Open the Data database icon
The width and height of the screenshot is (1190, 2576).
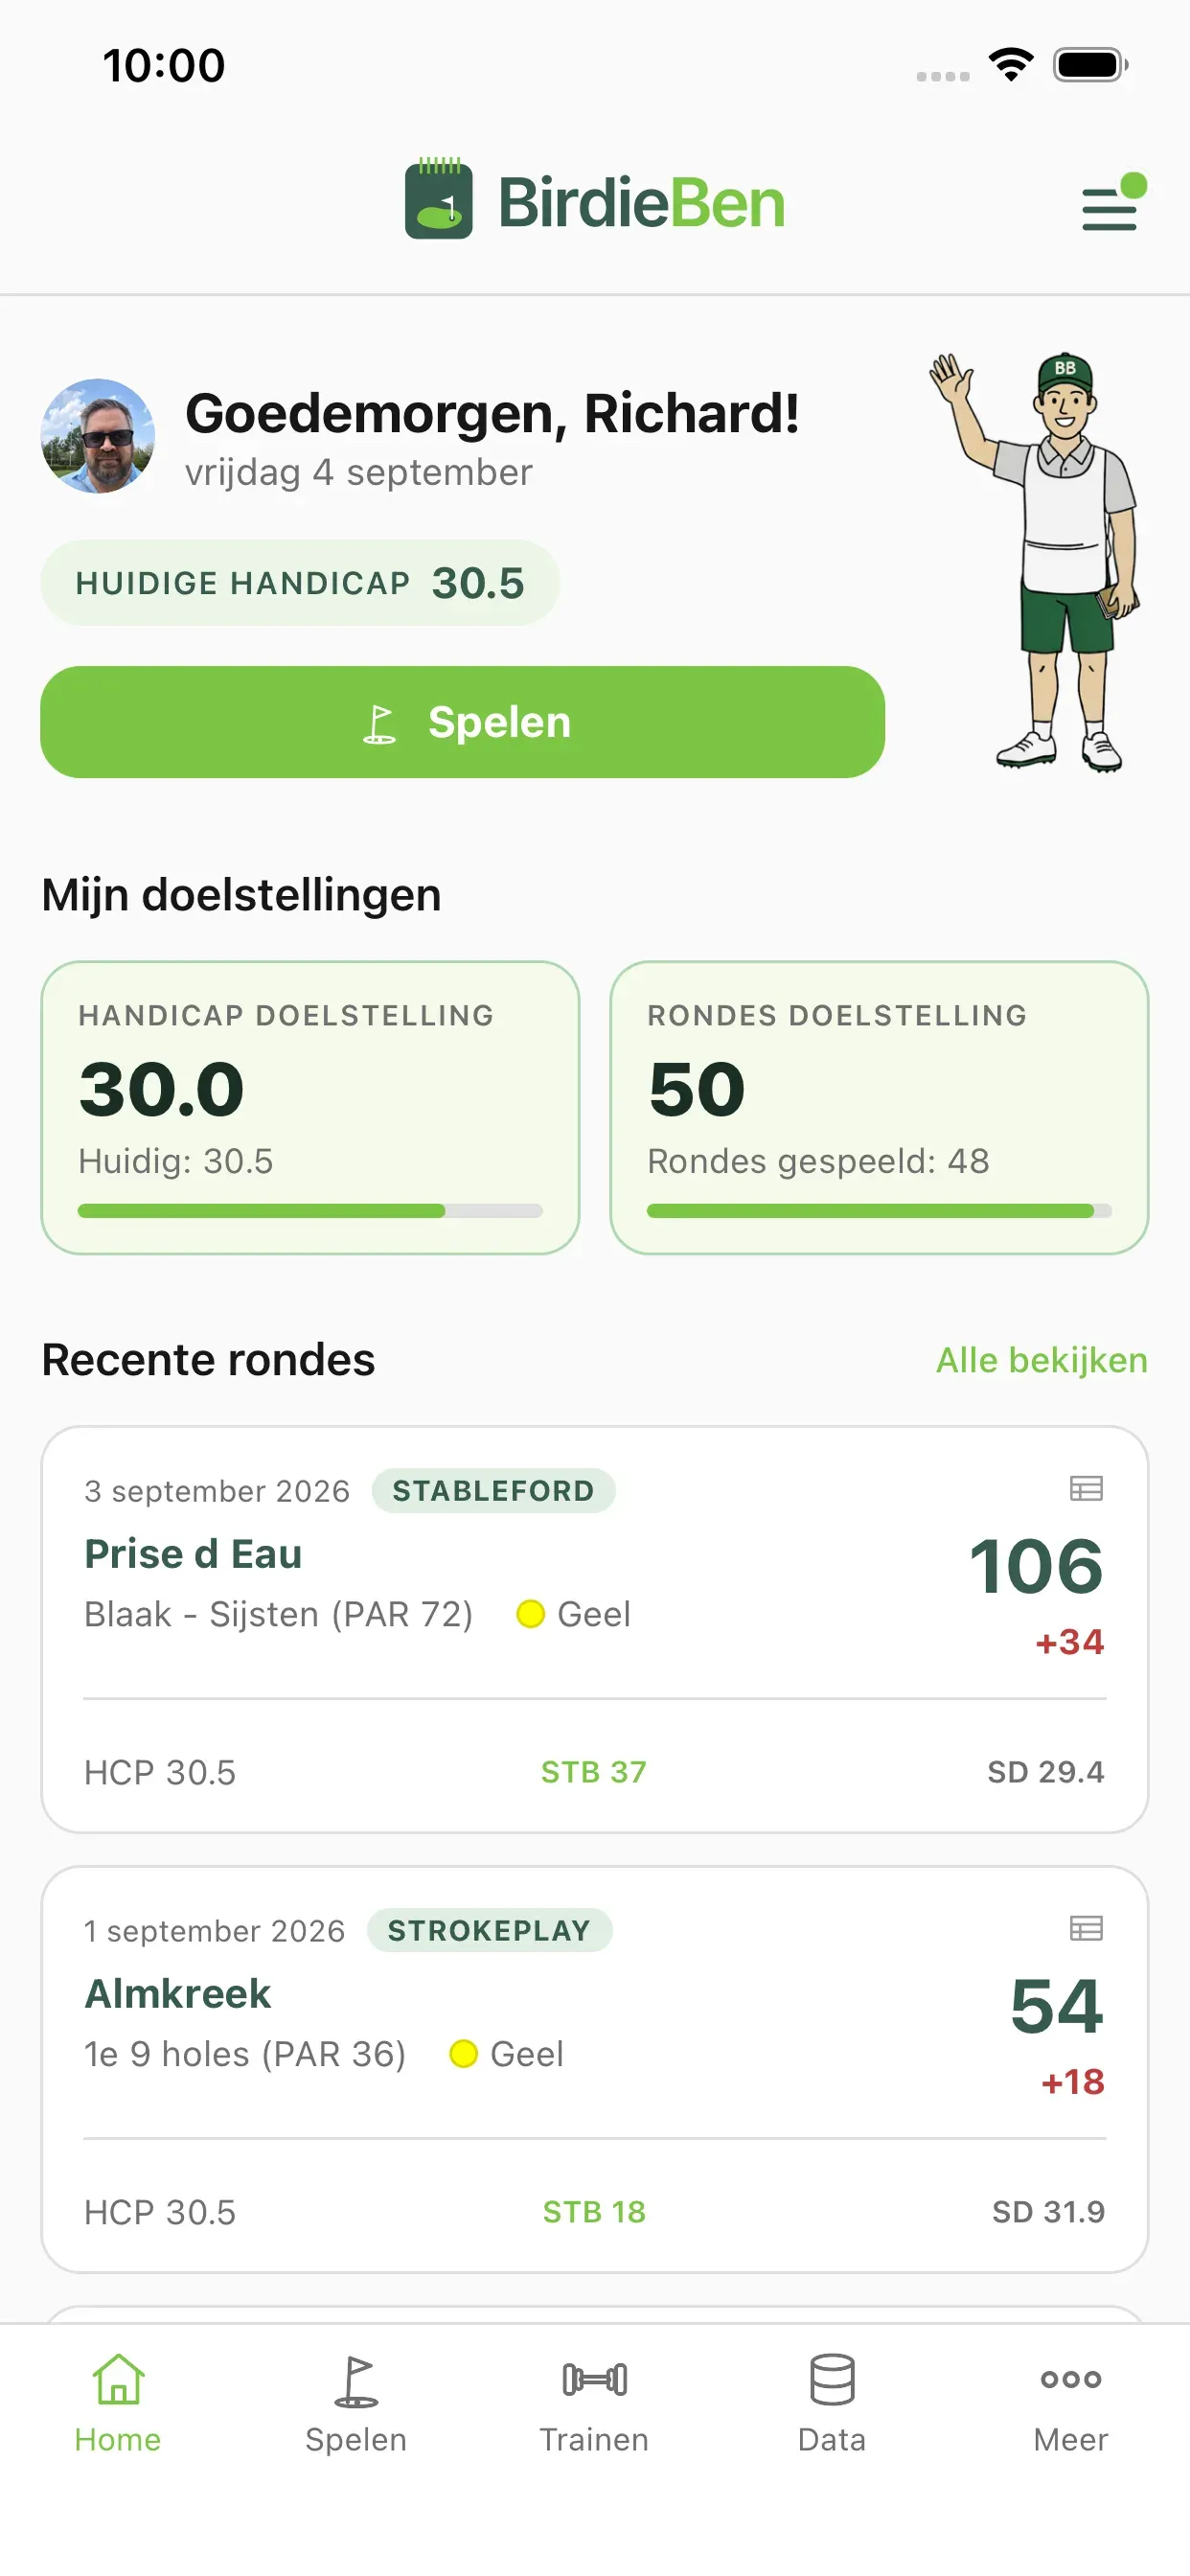pyautogui.click(x=832, y=2379)
